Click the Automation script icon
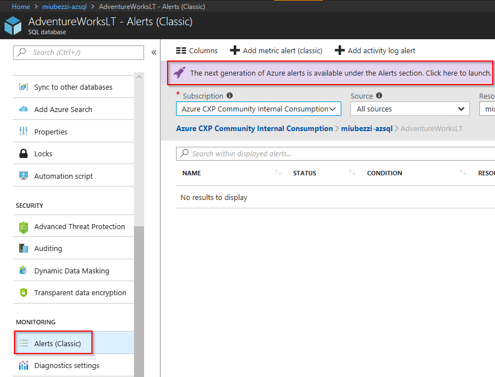This screenshot has height=377, width=495. [23, 175]
